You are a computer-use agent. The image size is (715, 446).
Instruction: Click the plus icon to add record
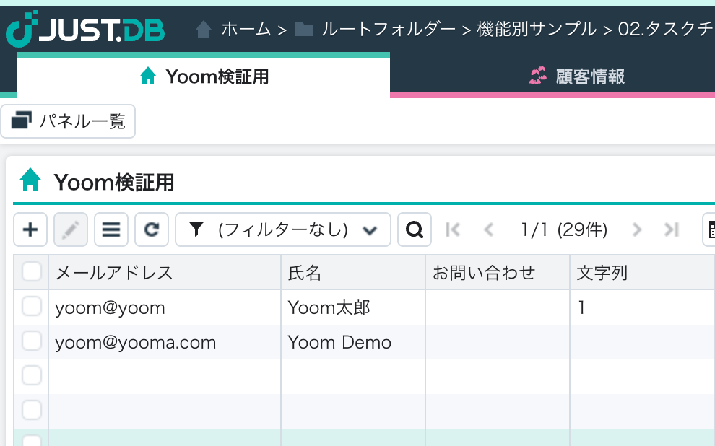click(x=30, y=230)
